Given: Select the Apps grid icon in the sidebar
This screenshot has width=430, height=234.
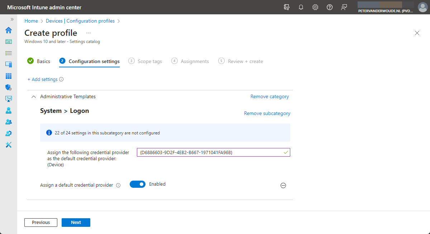Looking at the screenshot, I should coord(8,76).
